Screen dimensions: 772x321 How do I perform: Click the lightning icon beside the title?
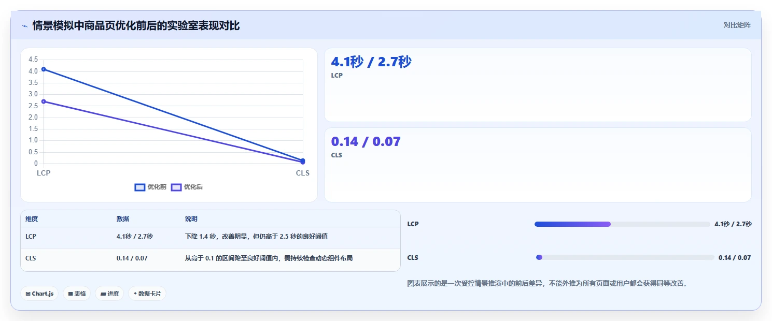point(24,26)
